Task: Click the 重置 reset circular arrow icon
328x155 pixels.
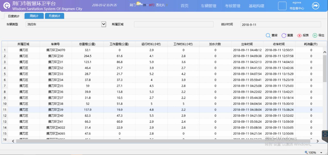Action: click(x=284, y=35)
